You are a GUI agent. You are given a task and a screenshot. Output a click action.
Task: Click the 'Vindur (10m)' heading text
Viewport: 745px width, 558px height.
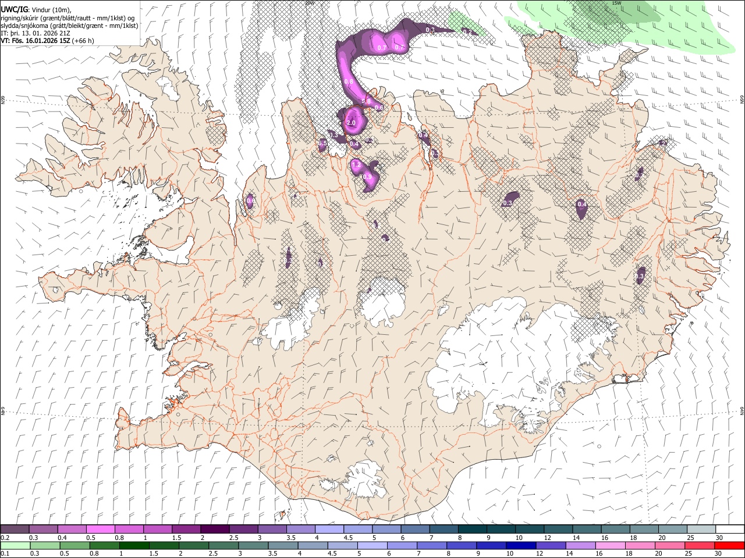(52, 9)
